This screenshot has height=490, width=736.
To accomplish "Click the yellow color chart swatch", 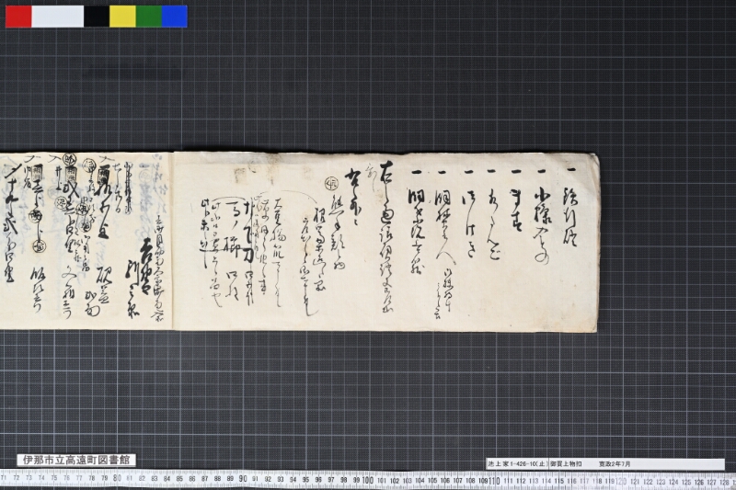I will click(123, 17).
